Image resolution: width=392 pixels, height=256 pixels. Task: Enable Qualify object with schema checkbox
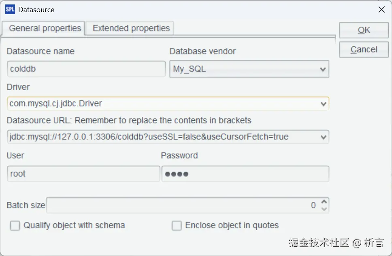coord(15,226)
